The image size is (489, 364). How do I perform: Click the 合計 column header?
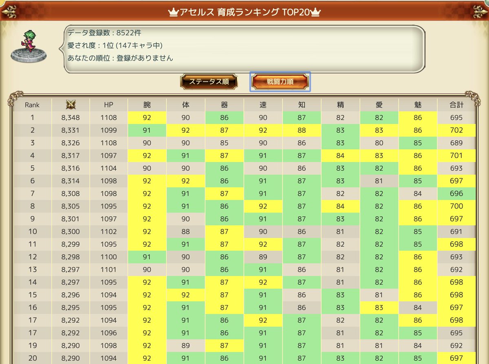pos(456,105)
